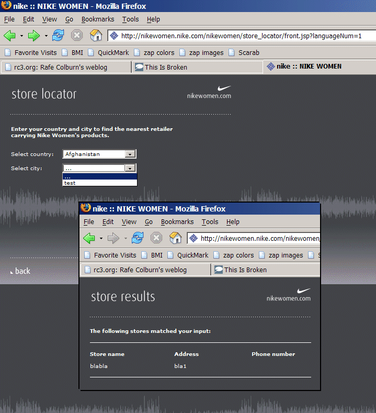Screen dimensions: 376x413
Task: Open View menu in main window
Action: coord(50,19)
